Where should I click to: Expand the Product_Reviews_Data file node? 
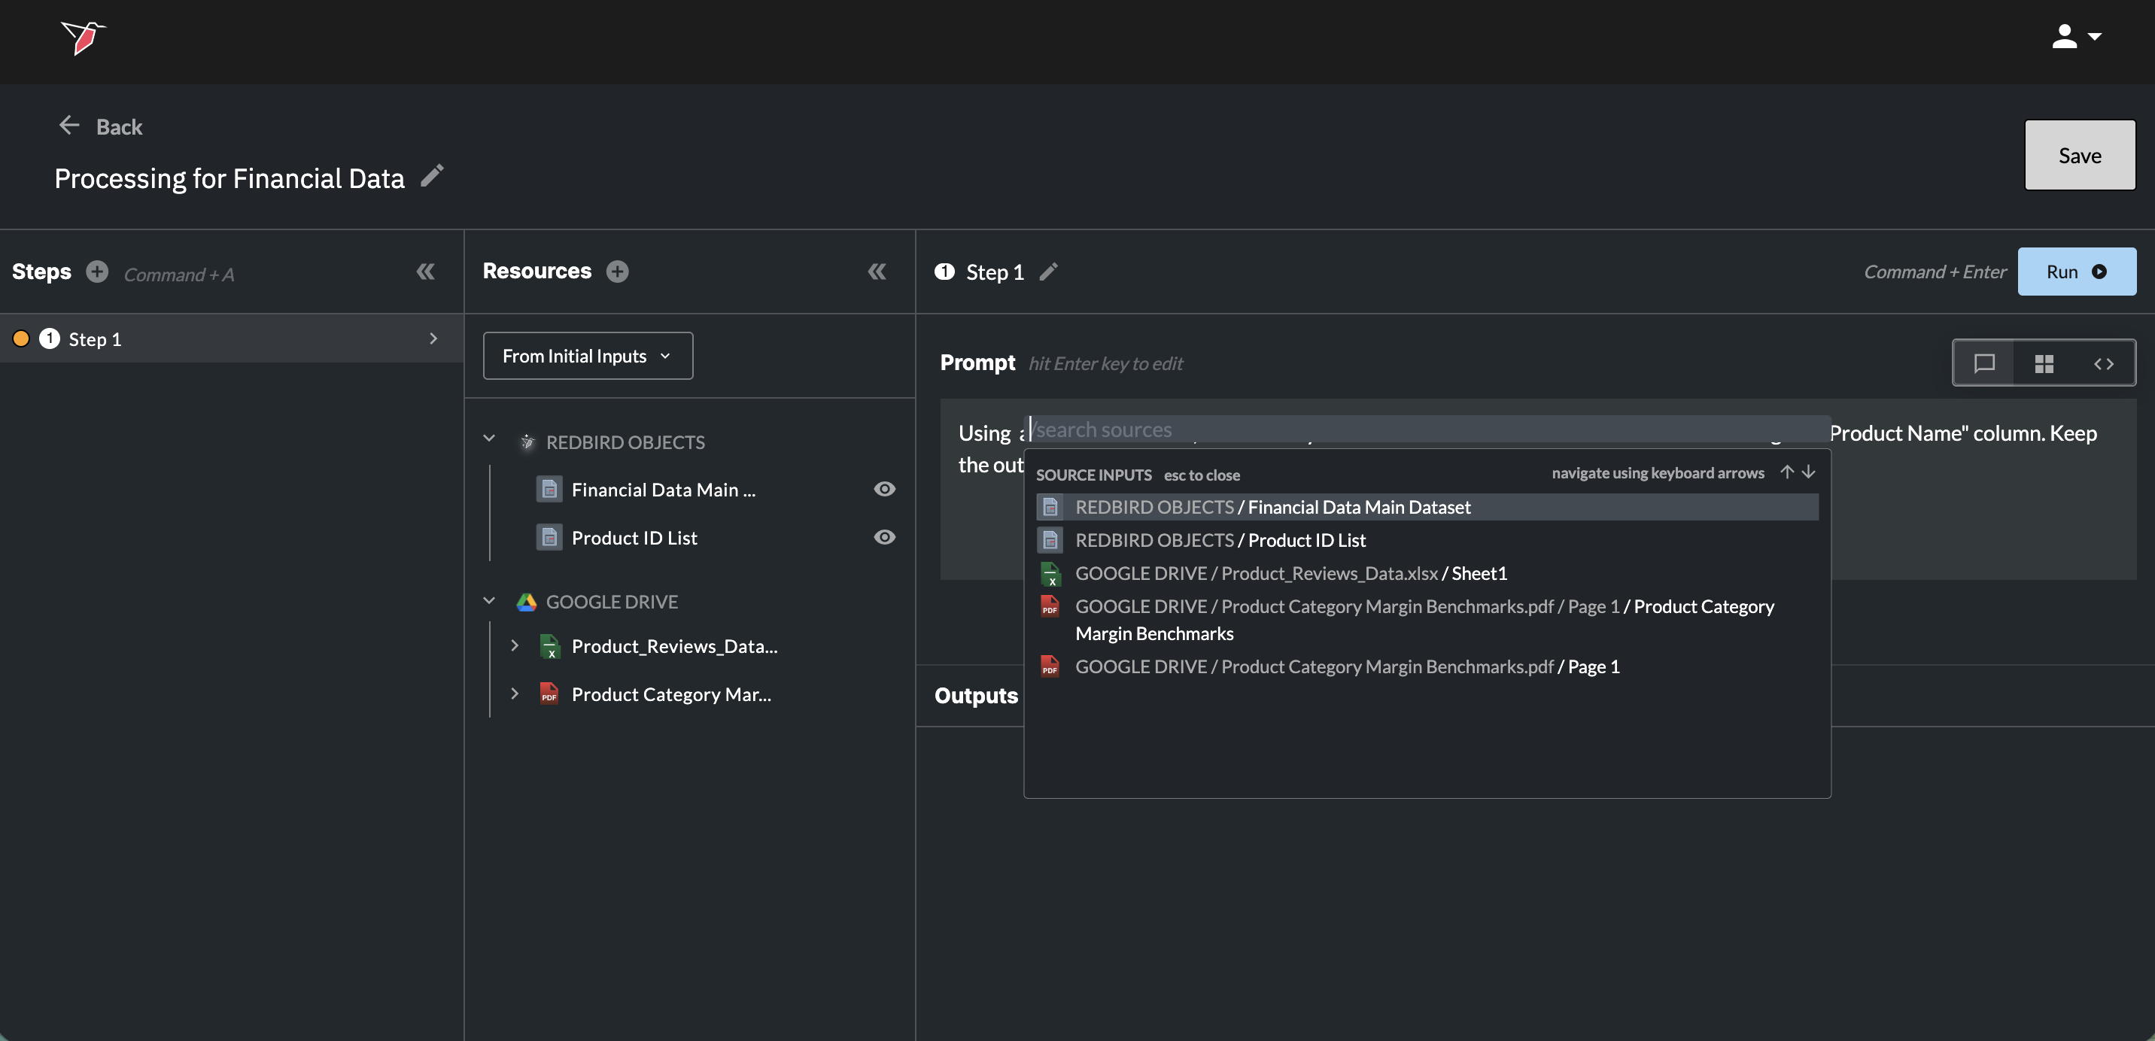(x=515, y=645)
